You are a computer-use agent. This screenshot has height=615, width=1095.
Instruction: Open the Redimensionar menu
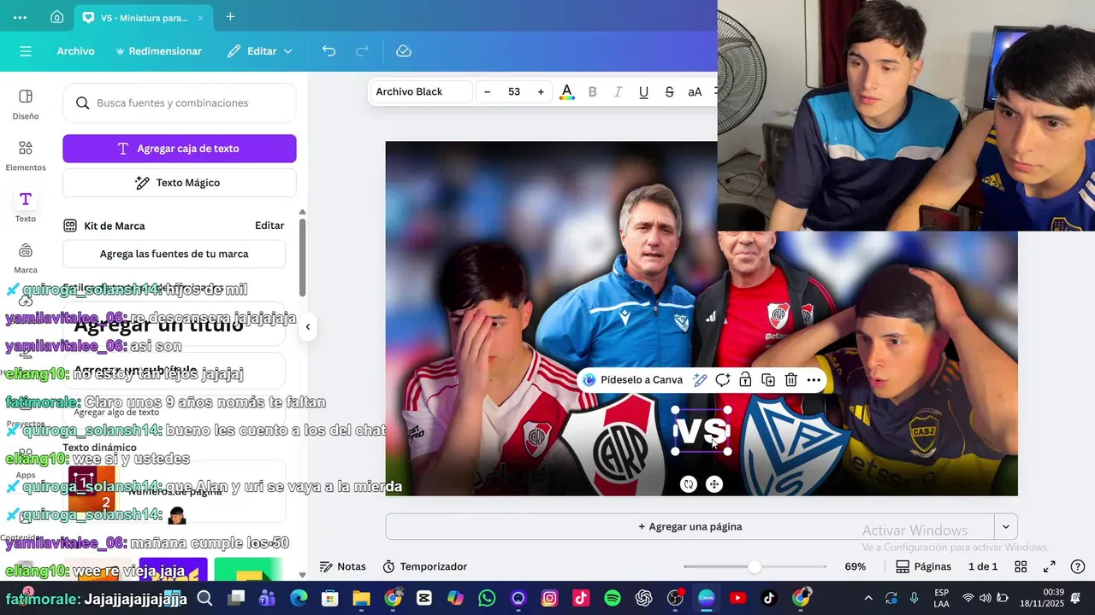pos(158,51)
